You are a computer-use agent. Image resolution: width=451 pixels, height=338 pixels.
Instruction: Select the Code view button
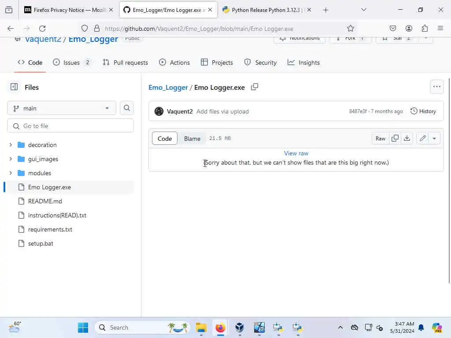[x=165, y=139]
